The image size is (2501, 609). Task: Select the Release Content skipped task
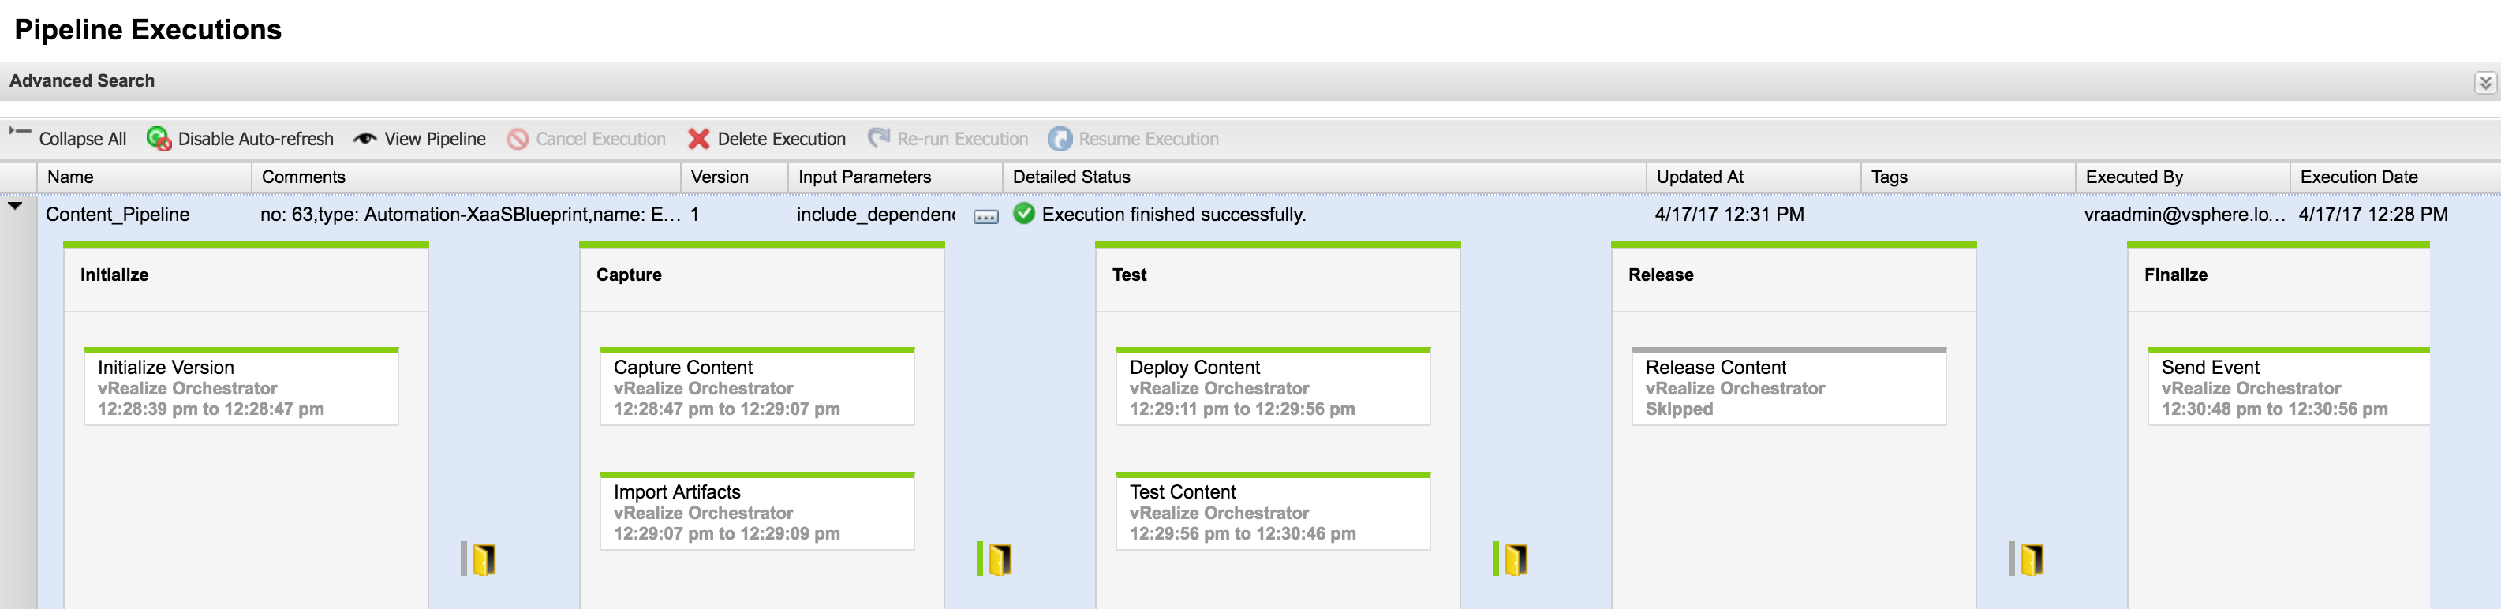[1789, 387]
